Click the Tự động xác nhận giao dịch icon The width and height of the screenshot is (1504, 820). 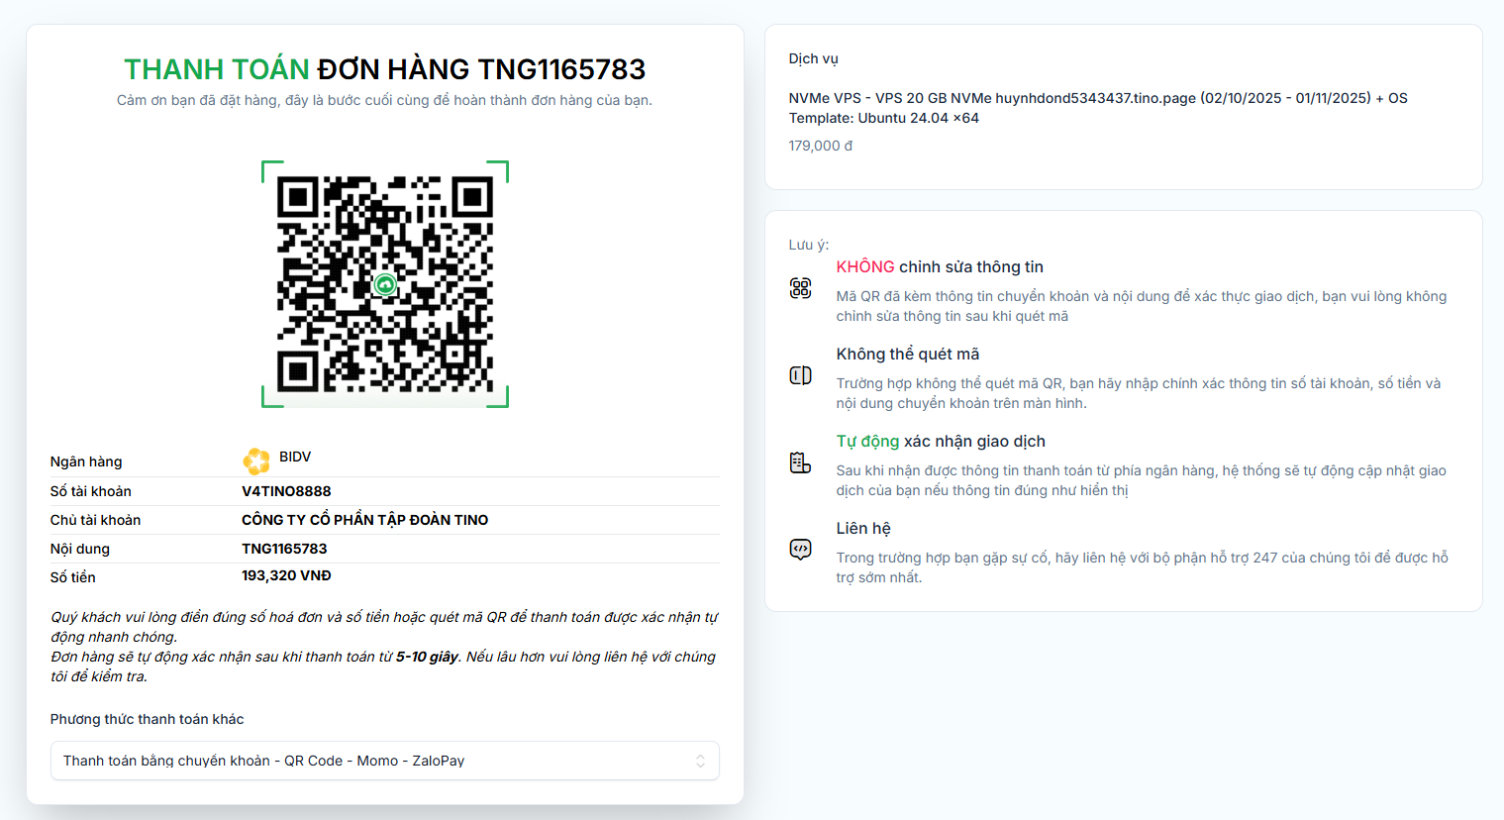tap(800, 462)
